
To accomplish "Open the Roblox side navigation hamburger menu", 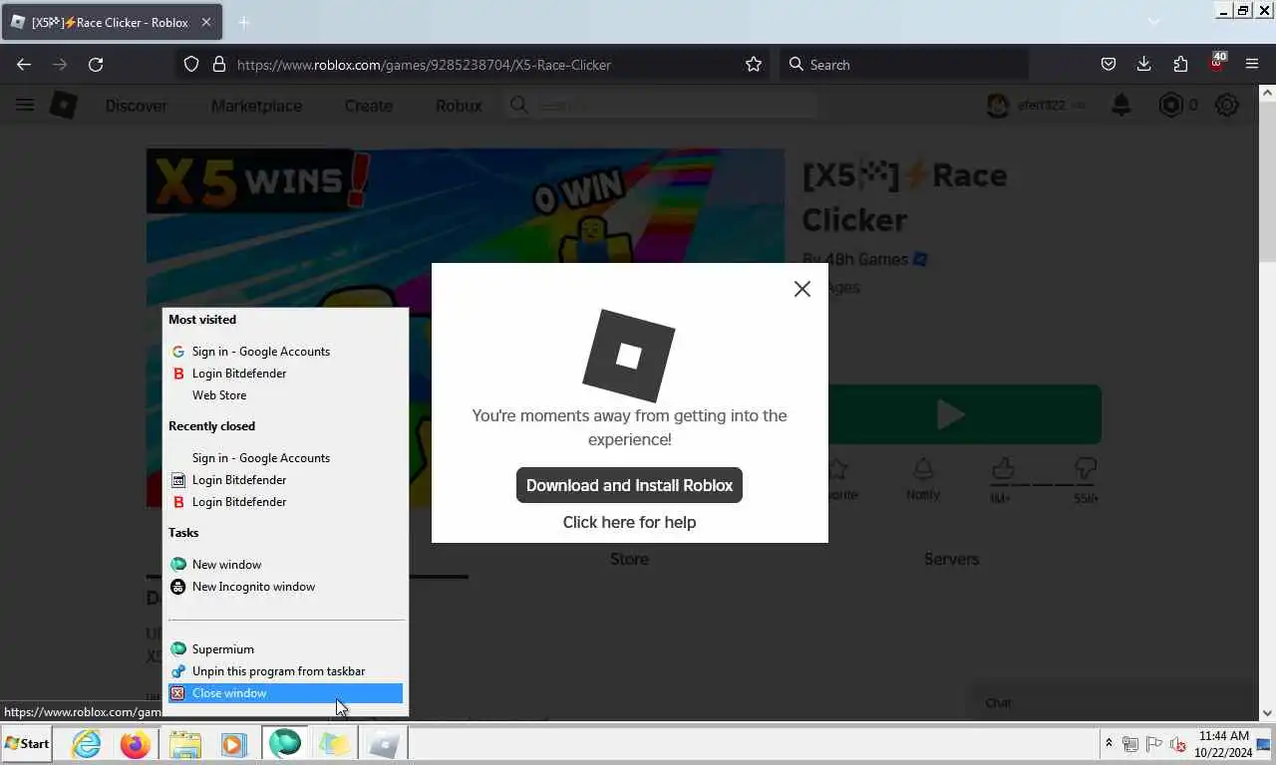I will (25, 105).
